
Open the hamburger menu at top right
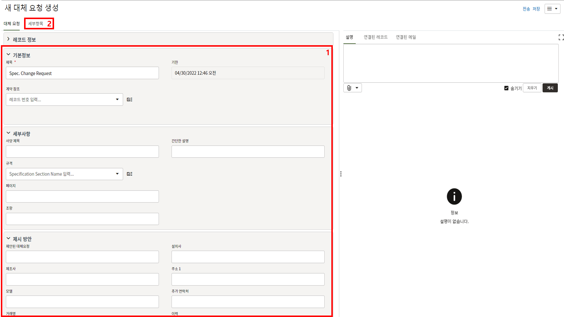pos(552,9)
